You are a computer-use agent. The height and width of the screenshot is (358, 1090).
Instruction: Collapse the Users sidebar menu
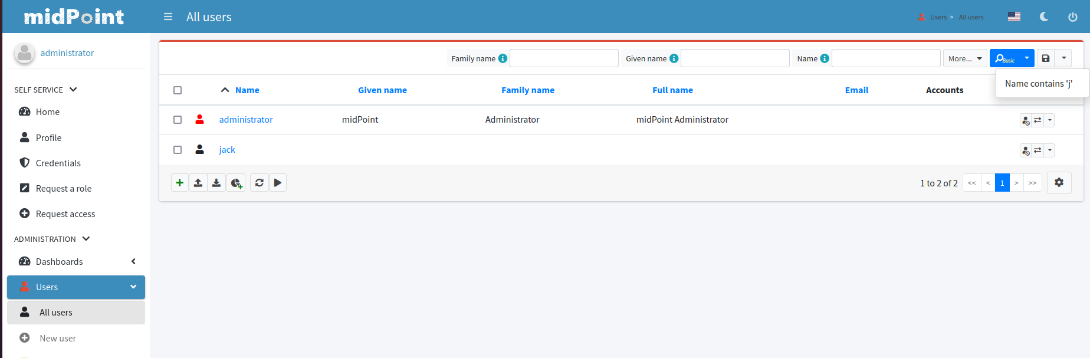76,287
